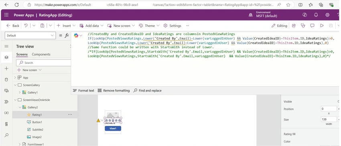The image size is (341, 146).
Task: Open notifications bell icon
Action: click(316, 15)
